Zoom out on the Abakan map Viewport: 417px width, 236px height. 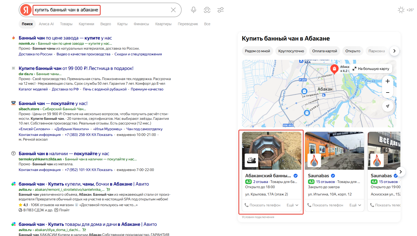[x=388, y=93]
